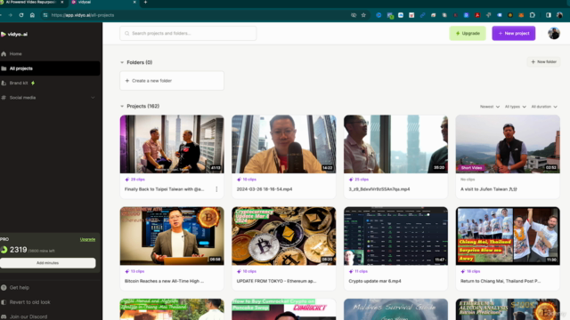570x320 pixels.
Task: Click the 29 clips label
Action: coord(135,180)
